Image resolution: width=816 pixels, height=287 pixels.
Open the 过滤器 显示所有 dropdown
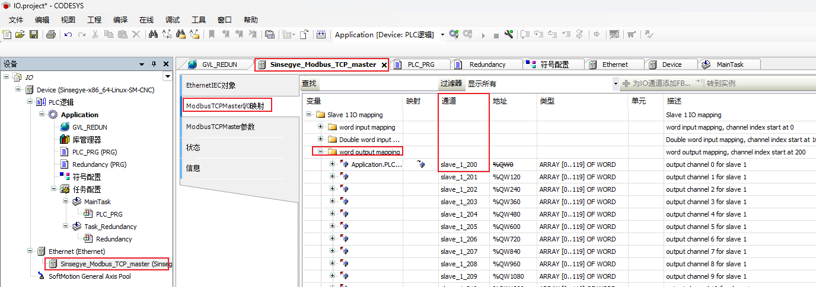(614, 84)
